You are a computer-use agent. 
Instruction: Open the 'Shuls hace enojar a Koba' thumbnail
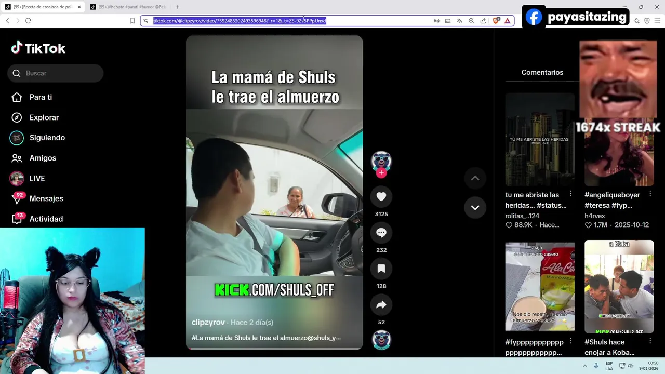(x=619, y=286)
